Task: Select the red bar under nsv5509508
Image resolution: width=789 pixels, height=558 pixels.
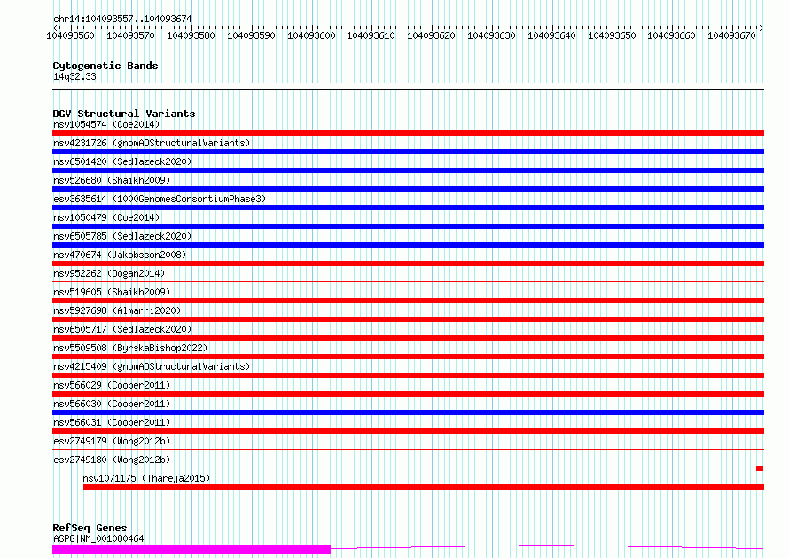Action: point(408,357)
